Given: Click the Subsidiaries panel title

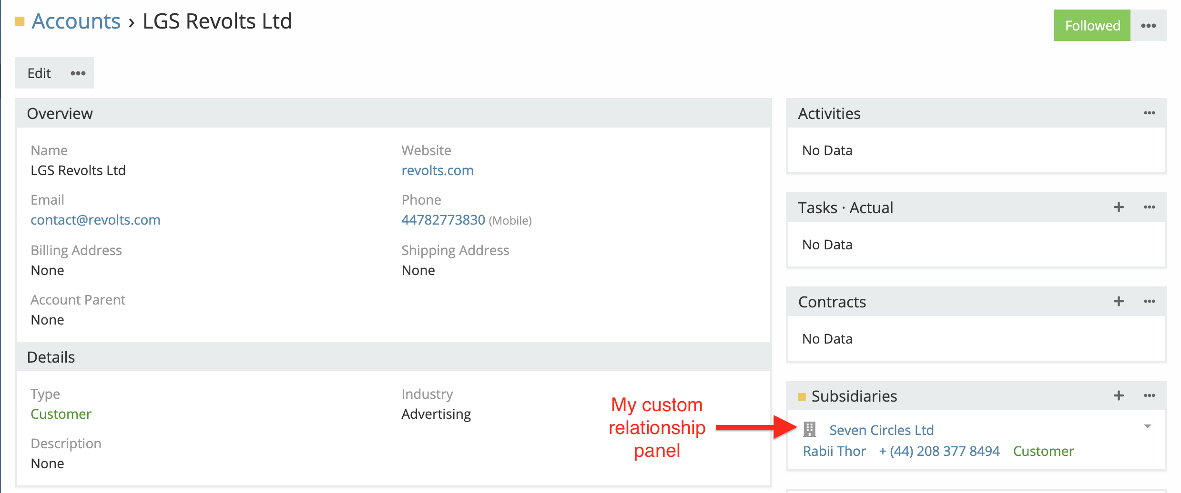Looking at the screenshot, I should click(854, 396).
